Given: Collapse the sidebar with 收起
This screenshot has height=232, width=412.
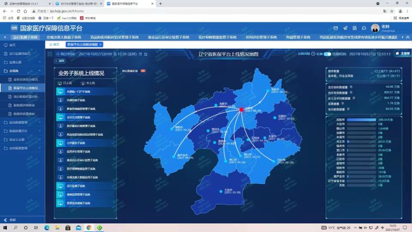Looking at the screenshot, I should click(10, 219).
